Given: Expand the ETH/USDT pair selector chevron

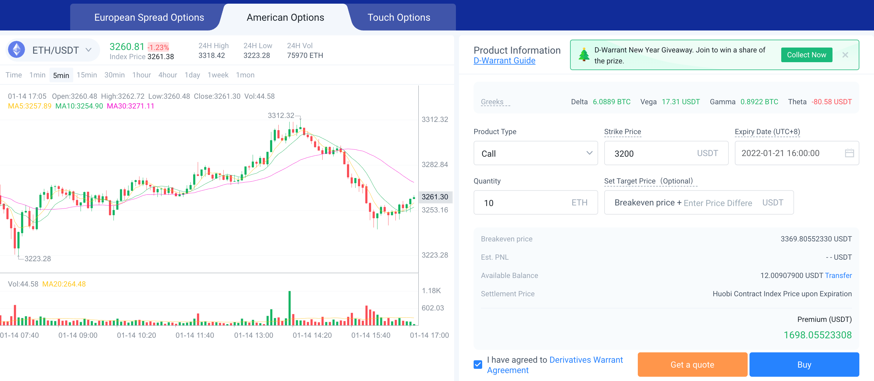Looking at the screenshot, I should pos(88,50).
